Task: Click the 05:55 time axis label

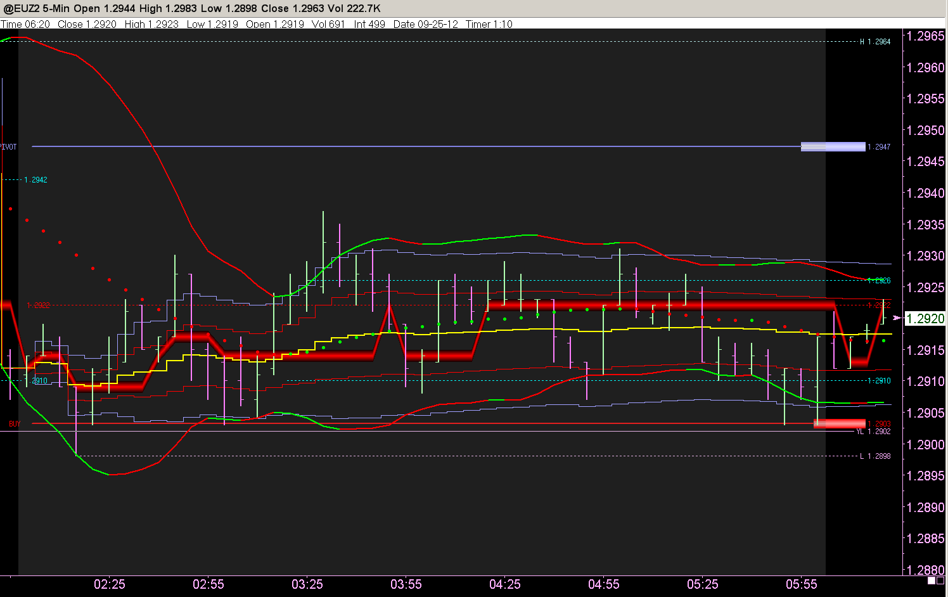Action: [x=802, y=584]
